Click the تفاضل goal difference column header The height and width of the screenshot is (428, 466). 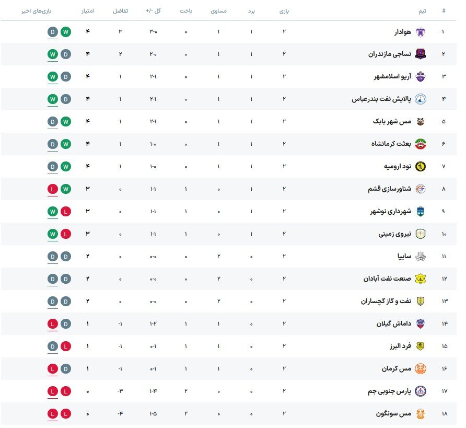click(121, 11)
